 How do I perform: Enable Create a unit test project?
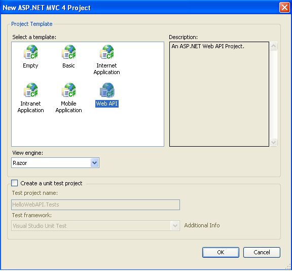click(x=15, y=183)
